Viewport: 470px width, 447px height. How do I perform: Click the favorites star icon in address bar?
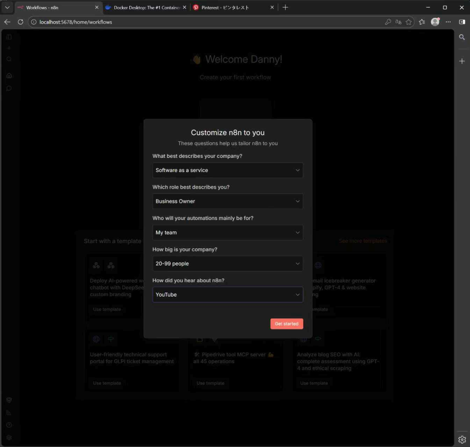click(x=409, y=22)
